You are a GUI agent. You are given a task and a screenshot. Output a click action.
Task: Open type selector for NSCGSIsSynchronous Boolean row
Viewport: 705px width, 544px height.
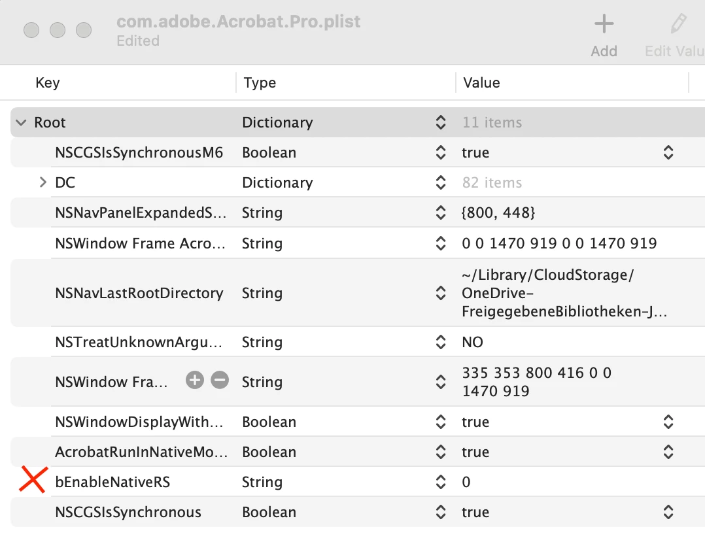(x=441, y=512)
